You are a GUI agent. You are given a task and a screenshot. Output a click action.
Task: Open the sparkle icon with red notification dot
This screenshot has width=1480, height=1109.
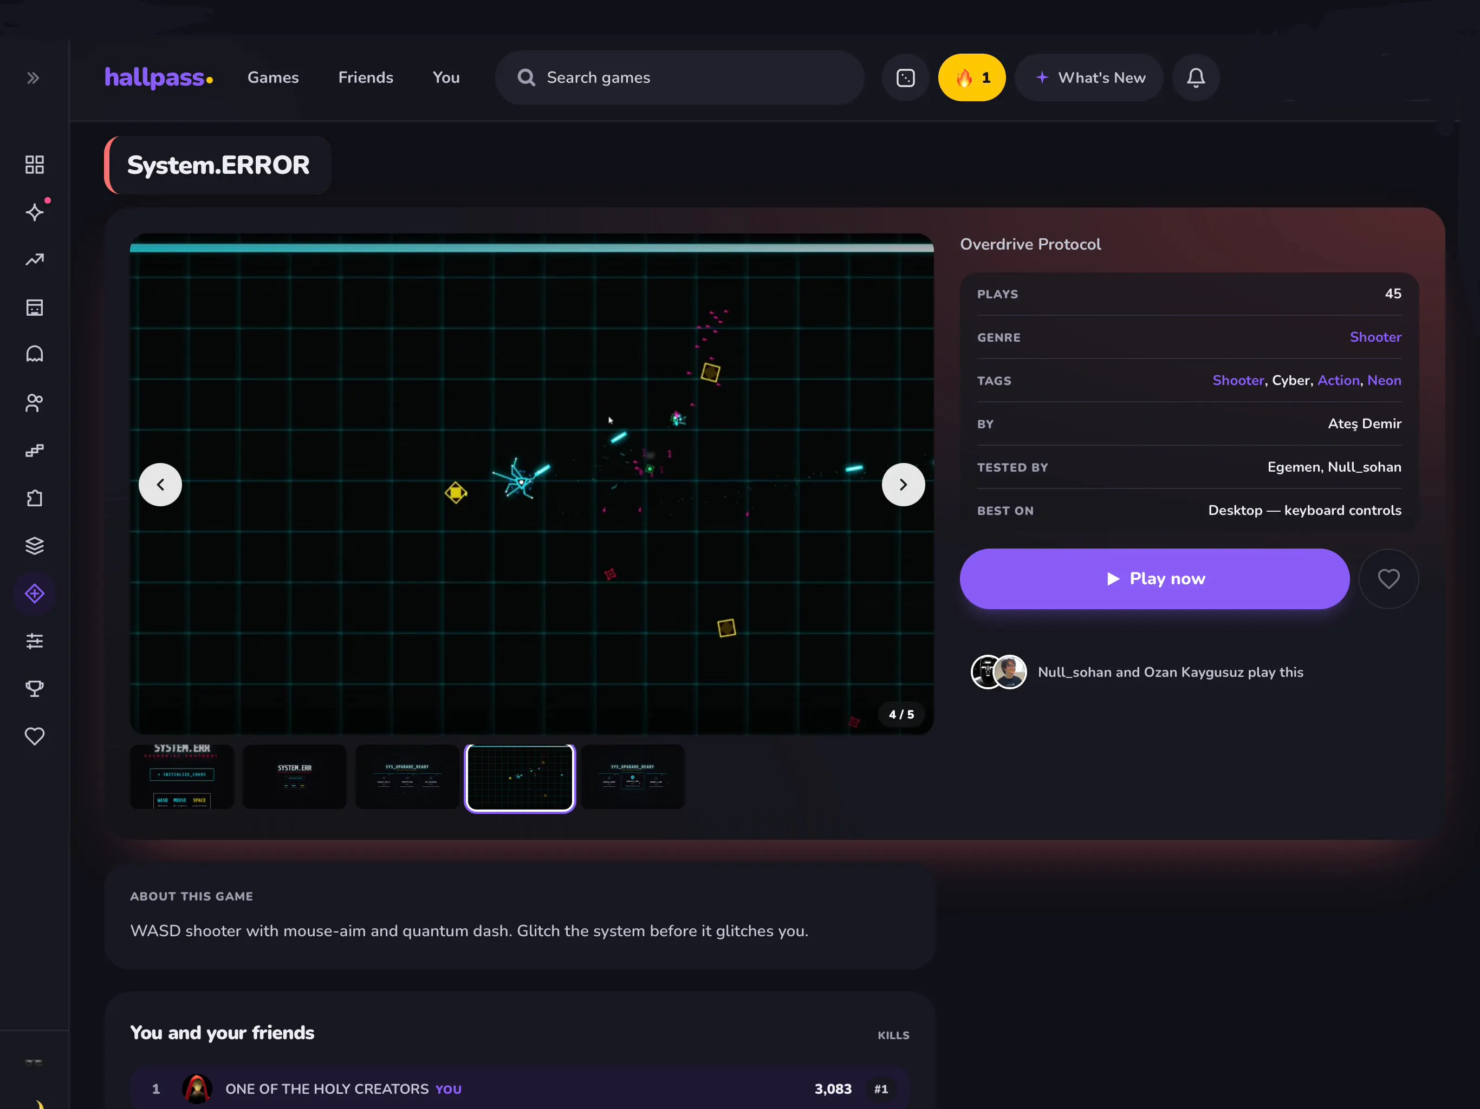(x=34, y=212)
